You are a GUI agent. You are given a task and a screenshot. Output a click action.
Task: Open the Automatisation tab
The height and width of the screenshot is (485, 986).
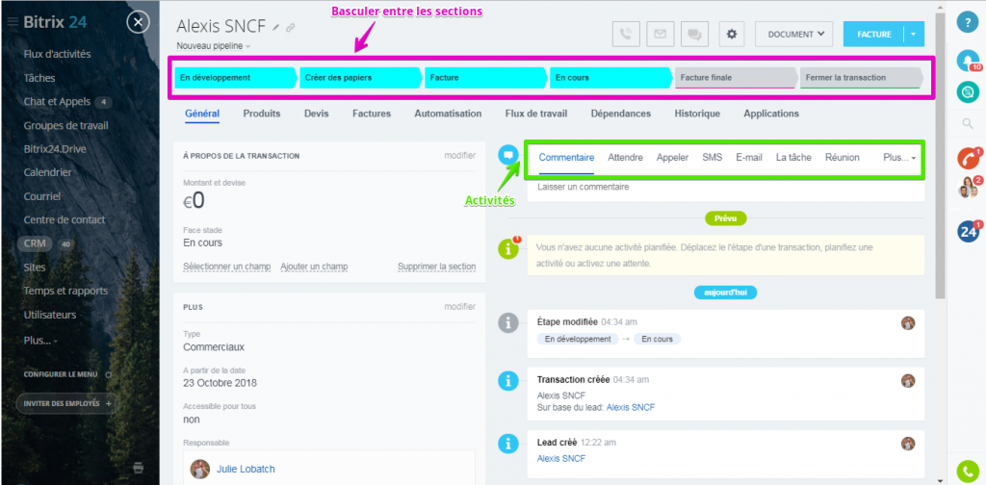448,114
